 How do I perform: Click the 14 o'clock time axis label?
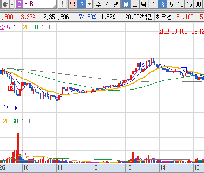pos(163,167)
